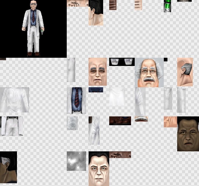199x186 pixels.
Task: Select the blue shirt with red tie
Action: [76, 100]
